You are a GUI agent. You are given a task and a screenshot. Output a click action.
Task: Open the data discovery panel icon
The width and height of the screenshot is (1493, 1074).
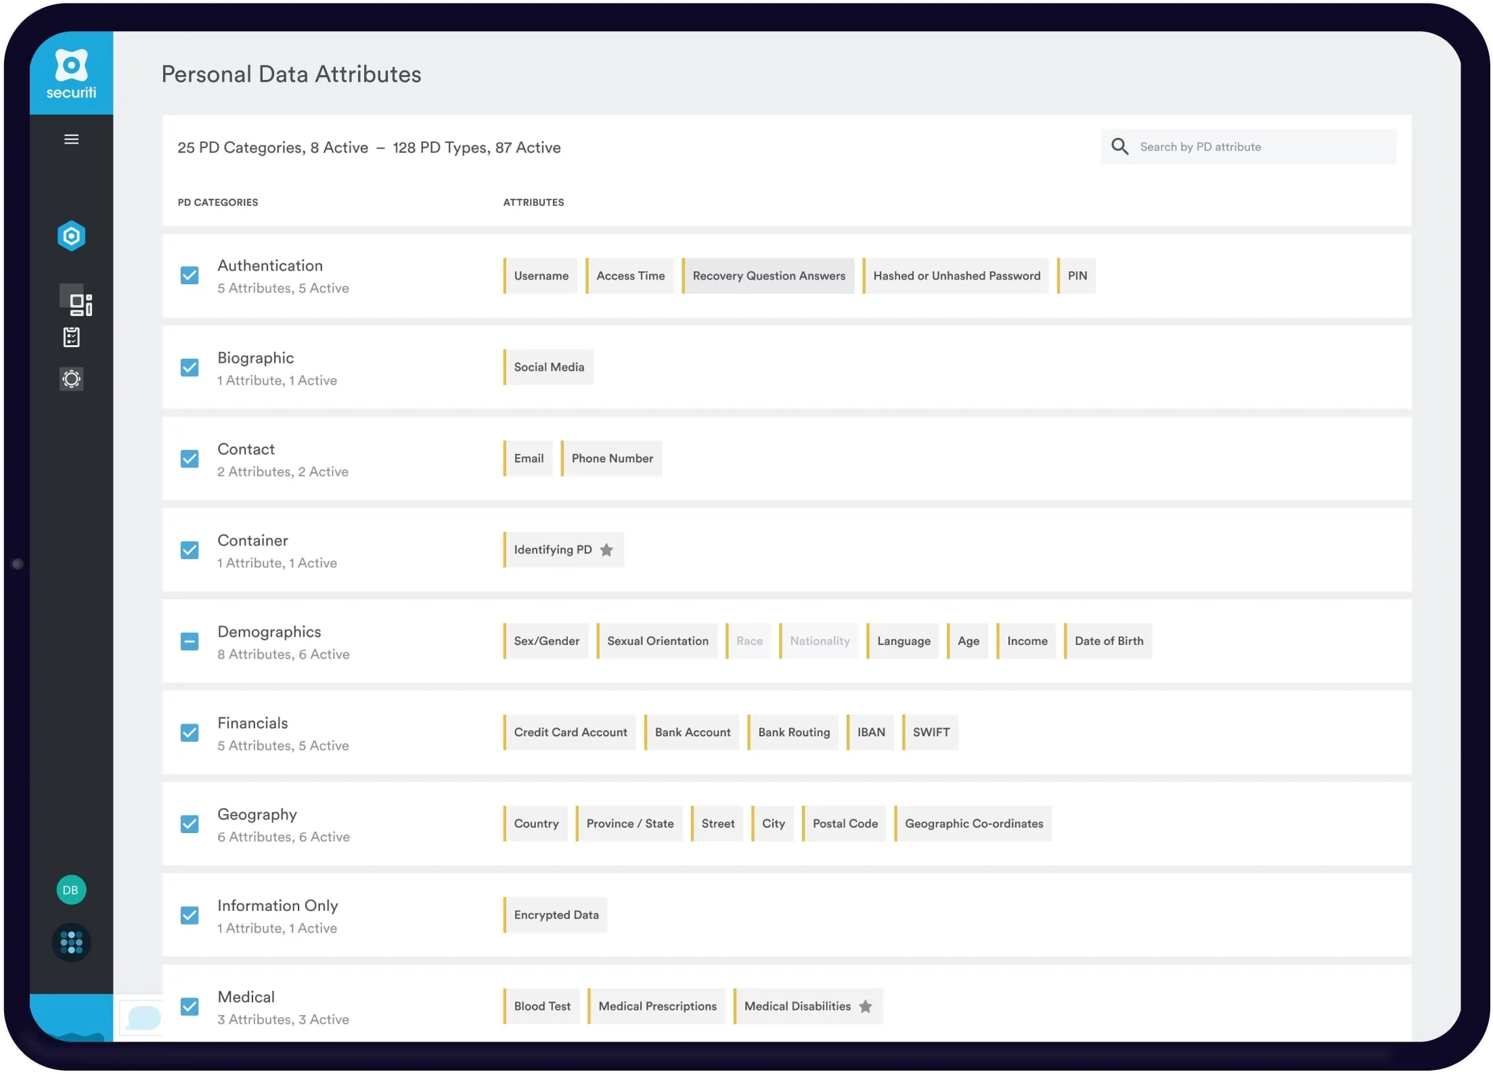[70, 304]
